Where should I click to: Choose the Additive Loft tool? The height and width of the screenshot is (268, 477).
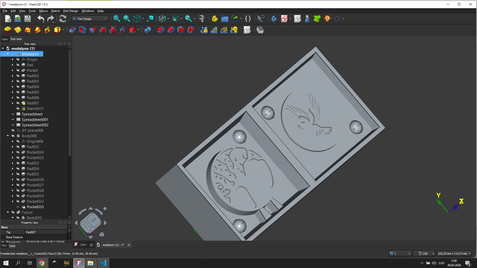(27, 30)
